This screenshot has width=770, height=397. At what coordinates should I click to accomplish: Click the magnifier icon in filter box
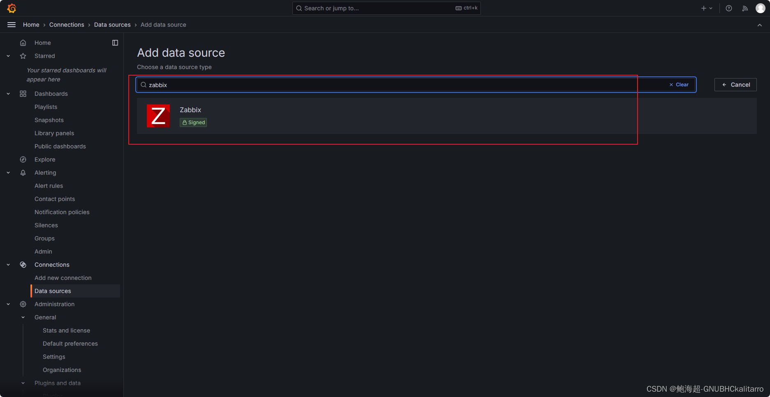click(144, 85)
